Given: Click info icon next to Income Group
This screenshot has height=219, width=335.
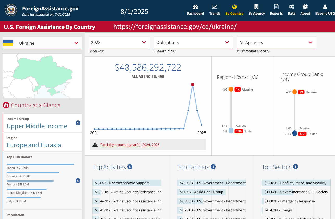Looking at the screenshot, I should point(78,123).
